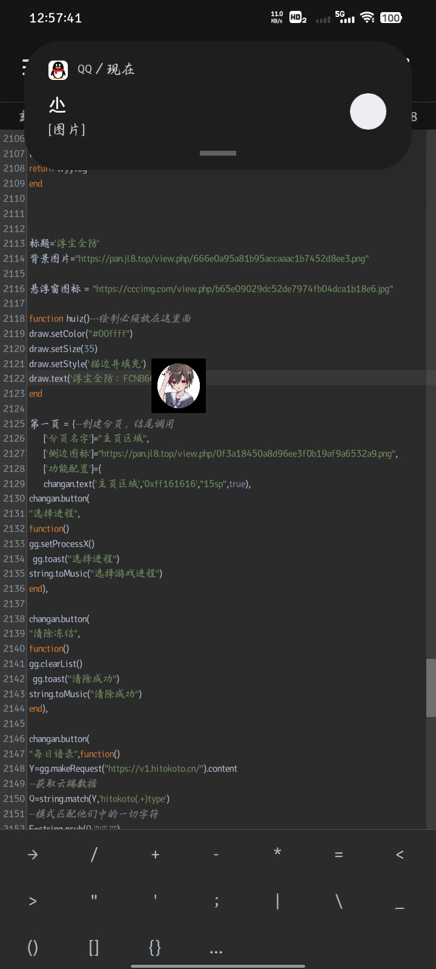Insert the greater-than symbol
The image size is (436, 969).
(33, 901)
